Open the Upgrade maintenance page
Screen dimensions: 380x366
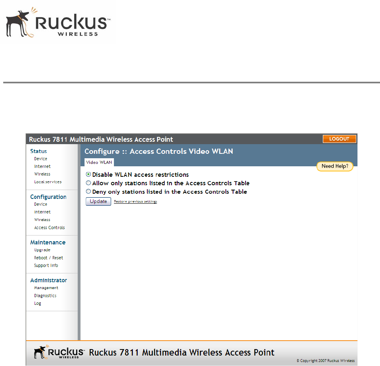[42, 250]
